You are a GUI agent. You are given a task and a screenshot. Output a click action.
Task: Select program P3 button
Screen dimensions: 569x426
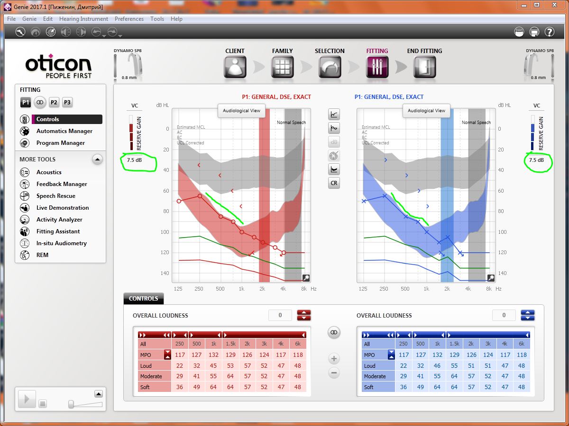click(x=67, y=102)
